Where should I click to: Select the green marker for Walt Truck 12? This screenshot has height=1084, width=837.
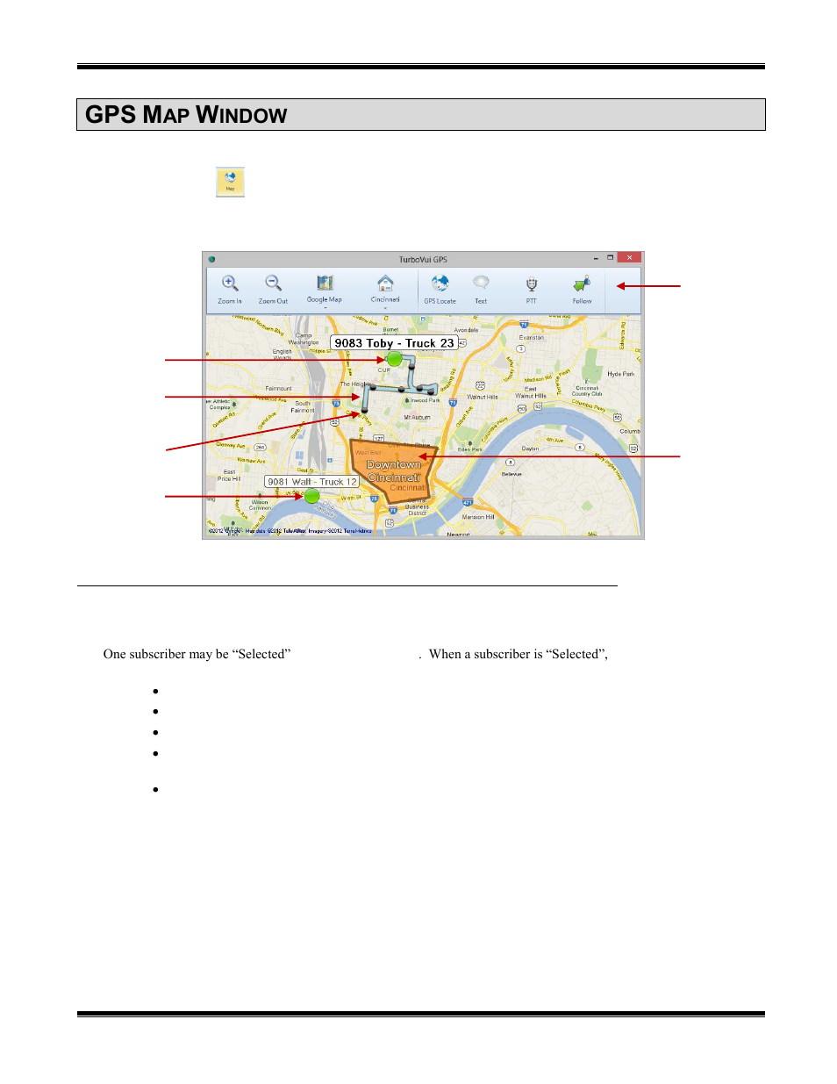(x=311, y=496)
